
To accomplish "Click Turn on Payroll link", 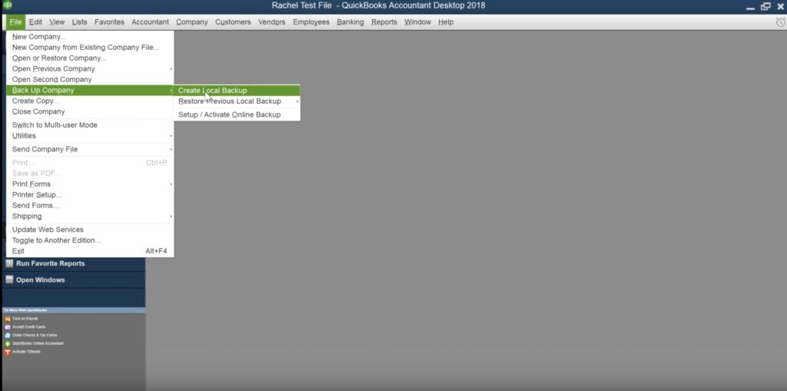I will (25, 319).
